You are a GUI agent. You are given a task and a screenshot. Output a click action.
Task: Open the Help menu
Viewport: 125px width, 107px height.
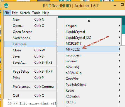(x=46, y=13)
